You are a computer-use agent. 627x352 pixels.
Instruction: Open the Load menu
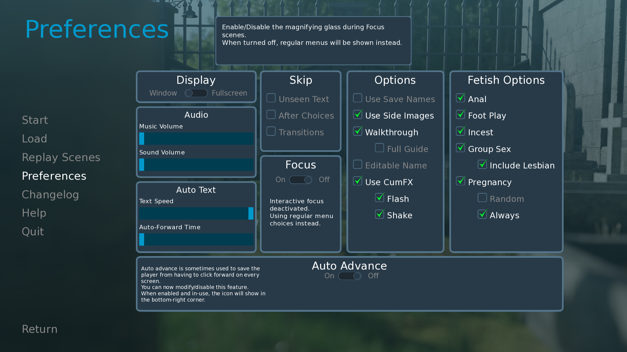pyautogui.click(x=35, y=139)
